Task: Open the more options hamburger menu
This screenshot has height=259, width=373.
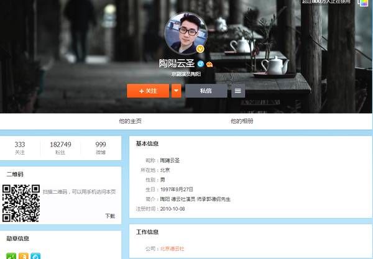Action: point(238,91)
